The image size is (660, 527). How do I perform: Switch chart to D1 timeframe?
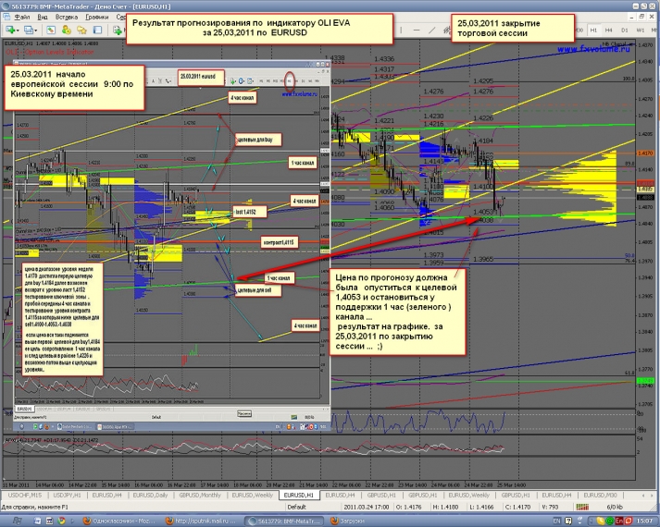(x=624, y=31)
